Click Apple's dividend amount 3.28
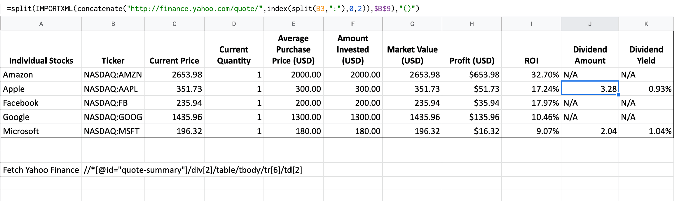The width and height of the screenshot is (674, 201). (x=590, y=89)
